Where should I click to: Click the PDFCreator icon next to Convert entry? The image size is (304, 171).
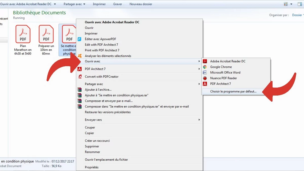pyautogui.click(x=80, y=77)
